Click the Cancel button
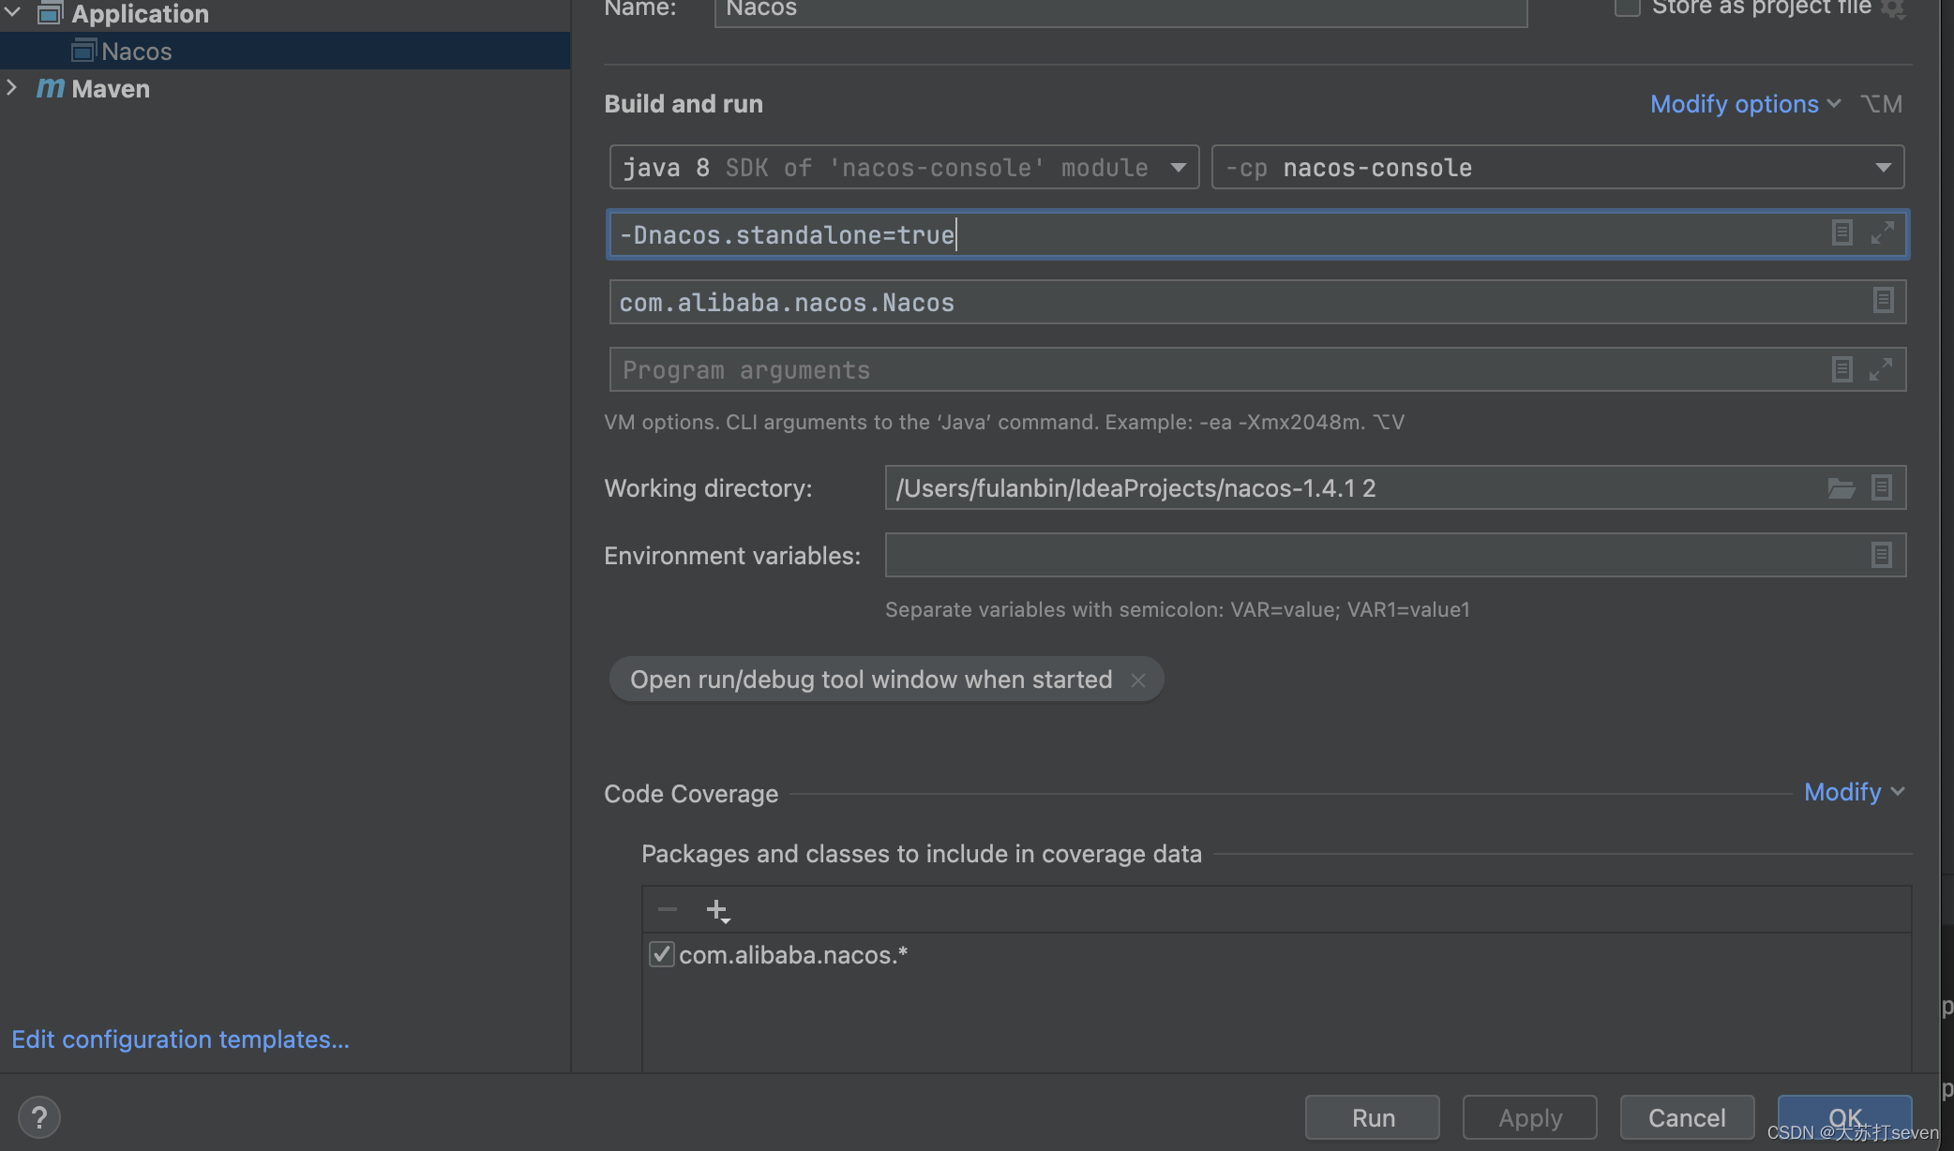The width and height of the screenshot is (1954, 1151). click(x=1687, y=1117)
